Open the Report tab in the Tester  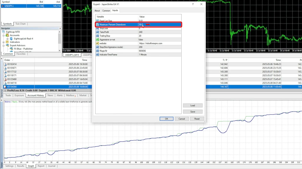41,166
